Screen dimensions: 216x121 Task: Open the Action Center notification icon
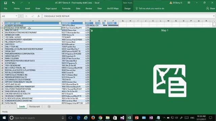pyautogui.click(x=211, y=118)
